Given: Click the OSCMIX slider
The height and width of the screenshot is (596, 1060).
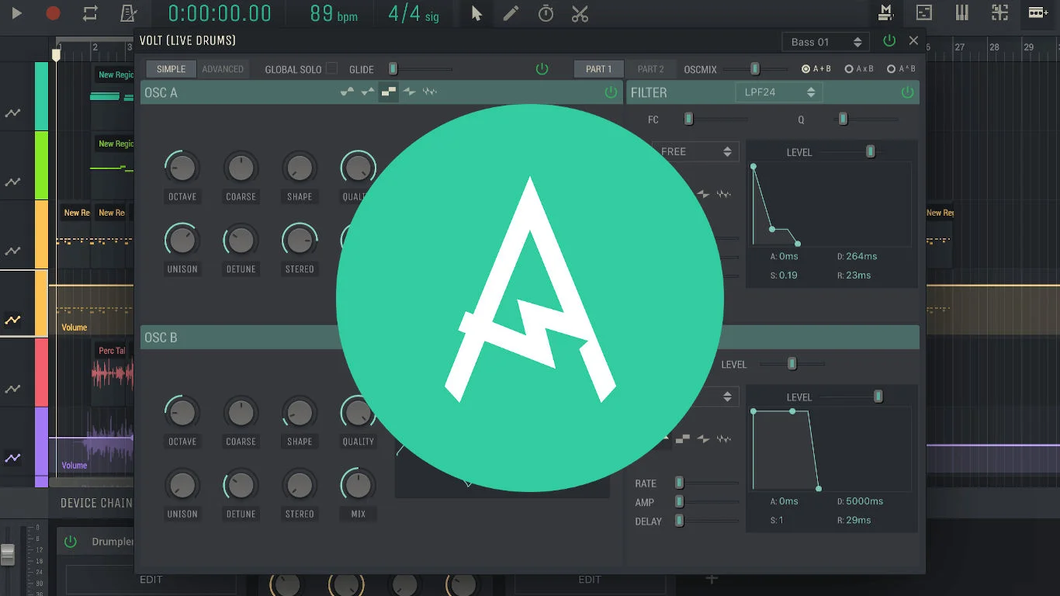Looking at the screenshot, I should coord(755,69).
